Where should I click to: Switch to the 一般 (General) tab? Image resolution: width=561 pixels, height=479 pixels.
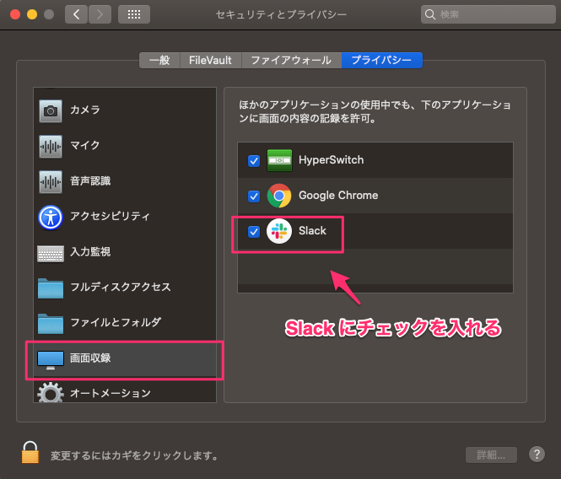159,60
